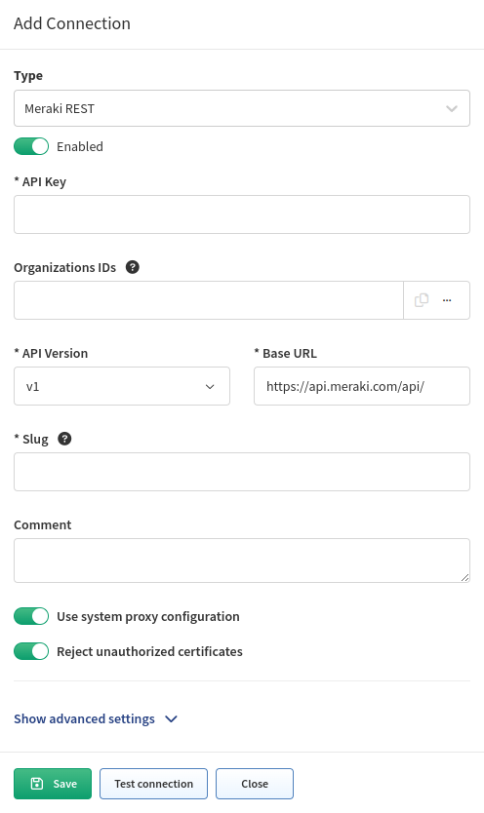
Task: Focus the API Key input field
Action: [242, 214]
